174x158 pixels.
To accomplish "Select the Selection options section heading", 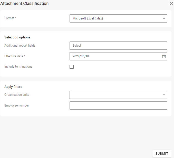I will pos(17,37).
